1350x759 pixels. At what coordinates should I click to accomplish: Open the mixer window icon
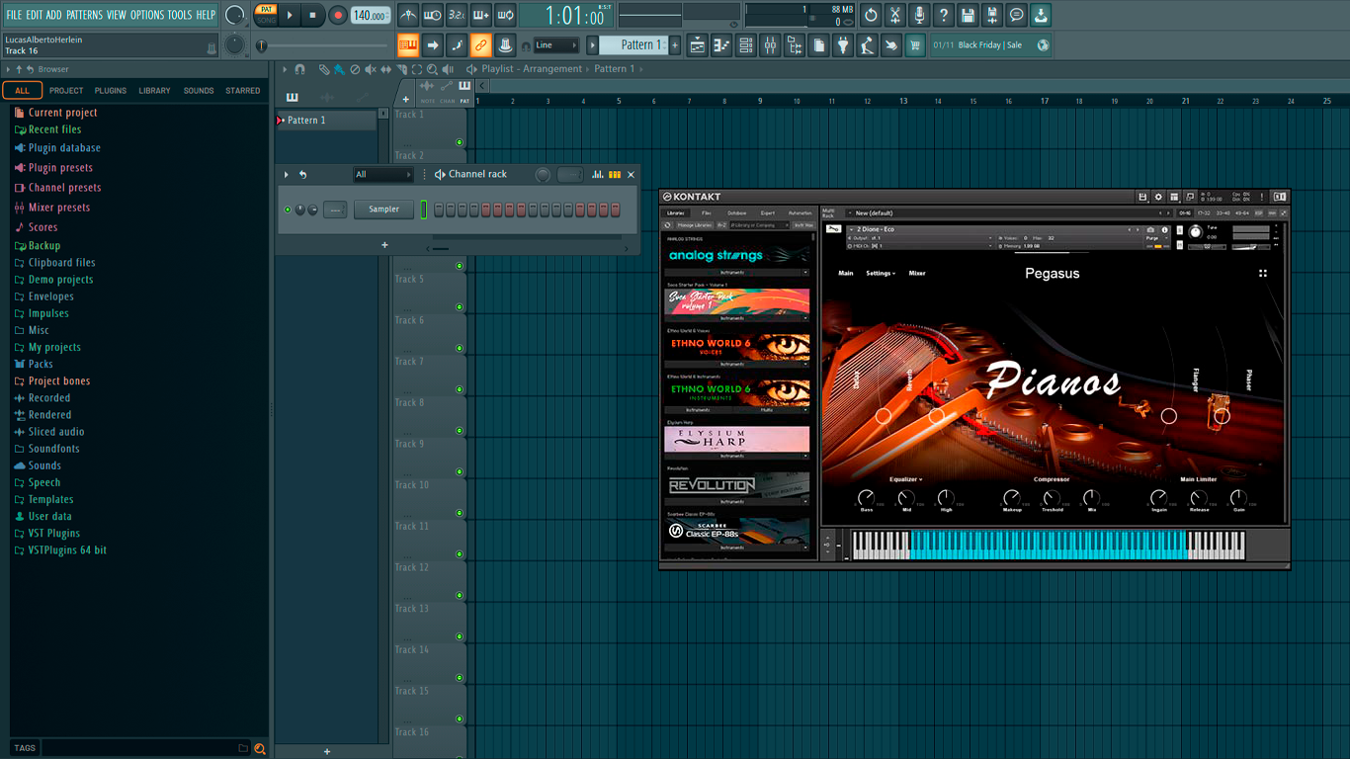pyautogui.click(x=770, y=44)
